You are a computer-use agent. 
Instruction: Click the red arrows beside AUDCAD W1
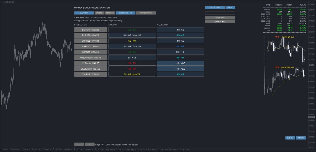click(277, 67)
